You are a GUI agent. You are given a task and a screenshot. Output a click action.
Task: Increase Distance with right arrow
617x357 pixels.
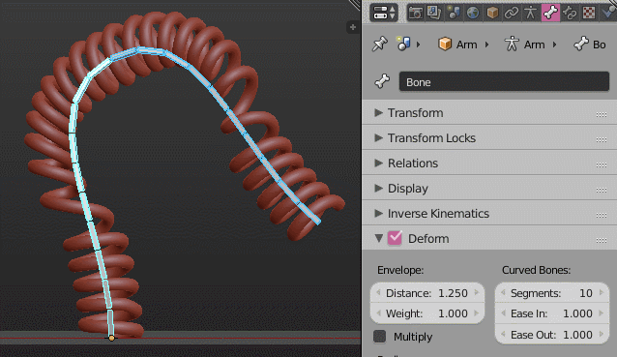click(477, 292)
